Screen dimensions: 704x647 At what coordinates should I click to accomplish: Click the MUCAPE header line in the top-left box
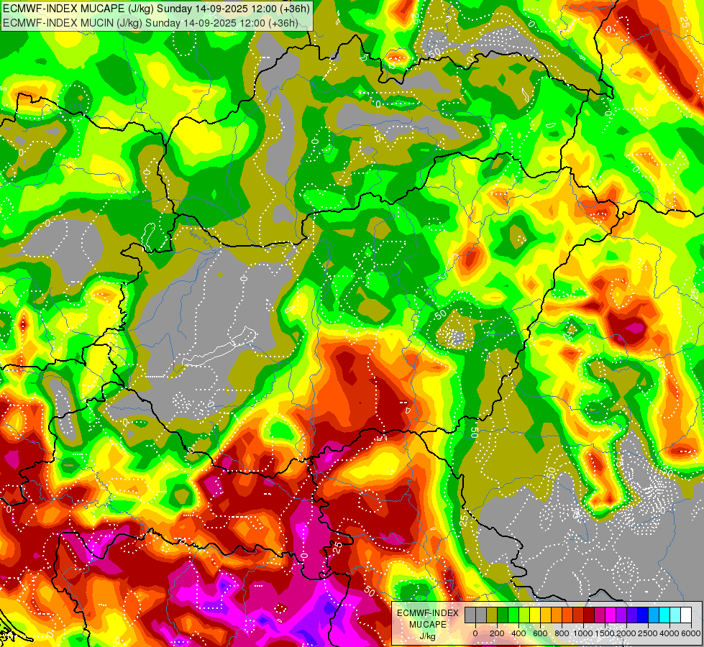tap(156, 9)
